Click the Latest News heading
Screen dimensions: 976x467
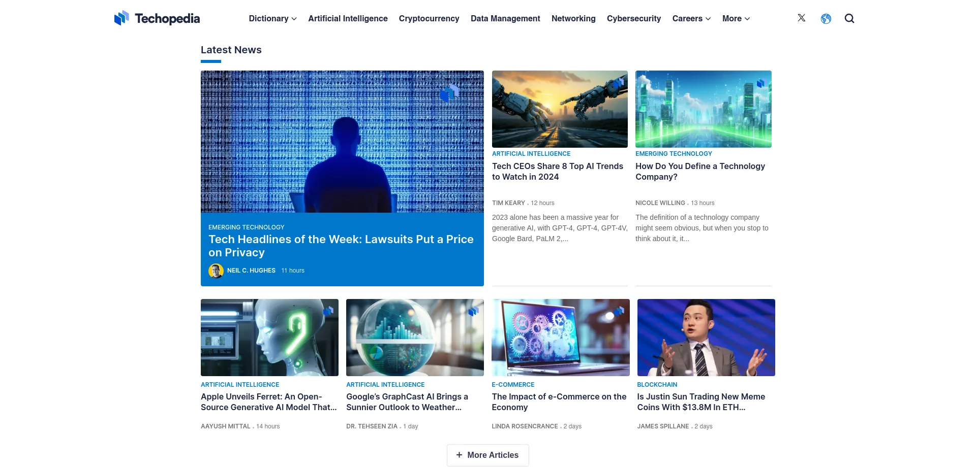[x=231, y=50]
